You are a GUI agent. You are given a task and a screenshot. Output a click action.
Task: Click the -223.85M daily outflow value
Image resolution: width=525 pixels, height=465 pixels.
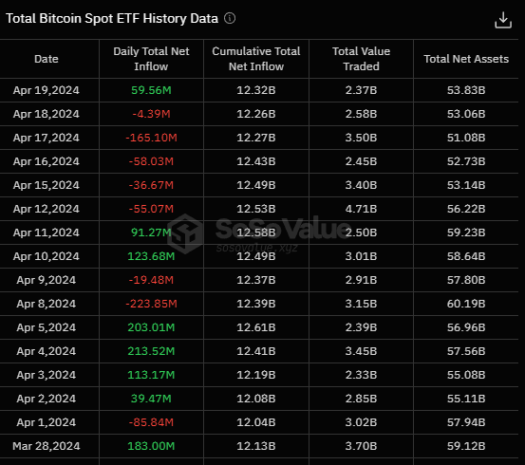point(151,304)
